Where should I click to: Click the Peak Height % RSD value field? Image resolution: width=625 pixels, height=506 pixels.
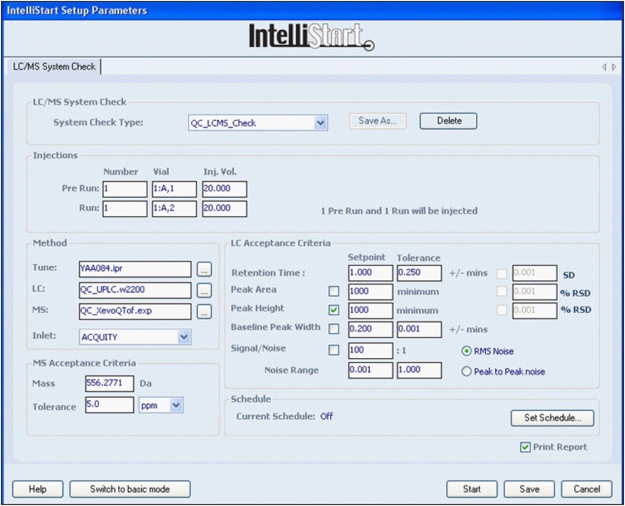535,310
